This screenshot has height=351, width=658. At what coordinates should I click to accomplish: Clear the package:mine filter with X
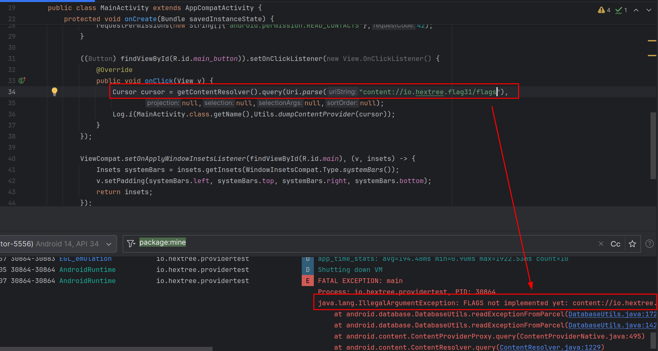pos(601,244)
